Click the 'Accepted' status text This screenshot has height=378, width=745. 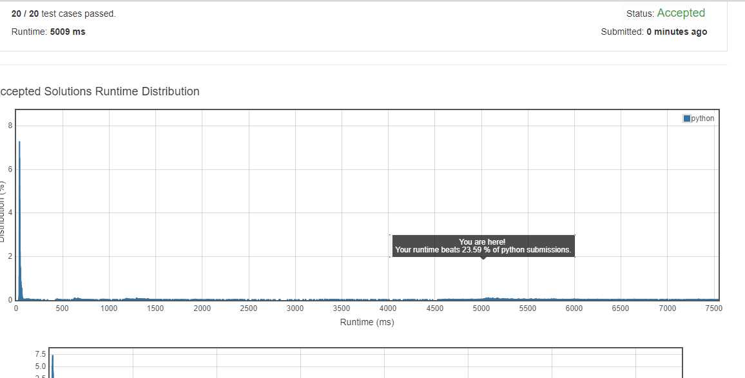pyautogui.click(x=681, y=14)
